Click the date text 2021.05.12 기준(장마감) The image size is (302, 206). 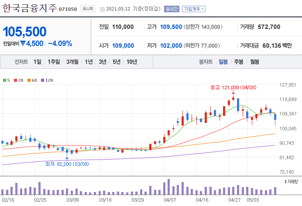pyautogui.click(x=133, y=9)
